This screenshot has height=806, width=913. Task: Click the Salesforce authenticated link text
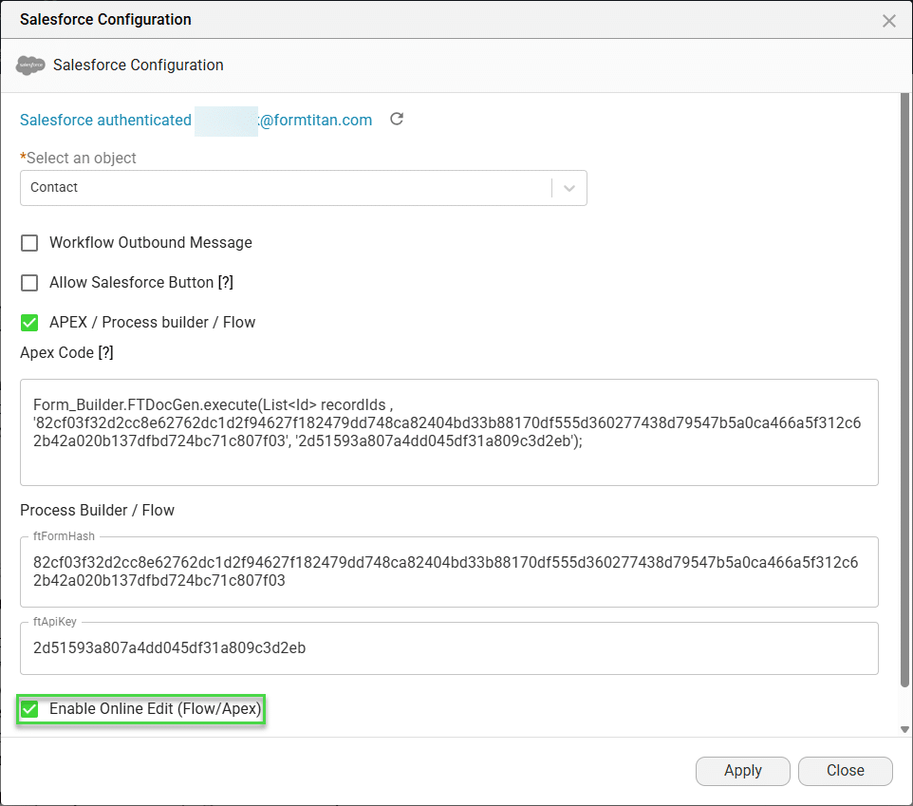104,120
